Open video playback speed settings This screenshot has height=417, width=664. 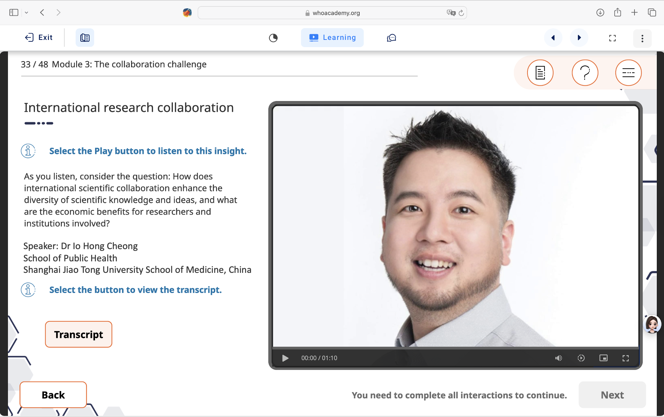tap(581, 358)
